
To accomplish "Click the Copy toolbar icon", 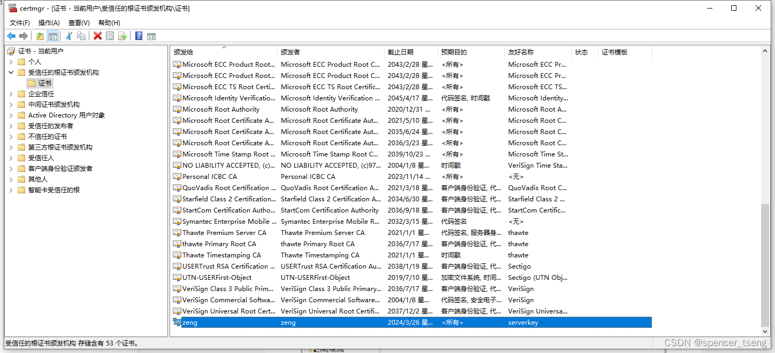I will point(81,36).
